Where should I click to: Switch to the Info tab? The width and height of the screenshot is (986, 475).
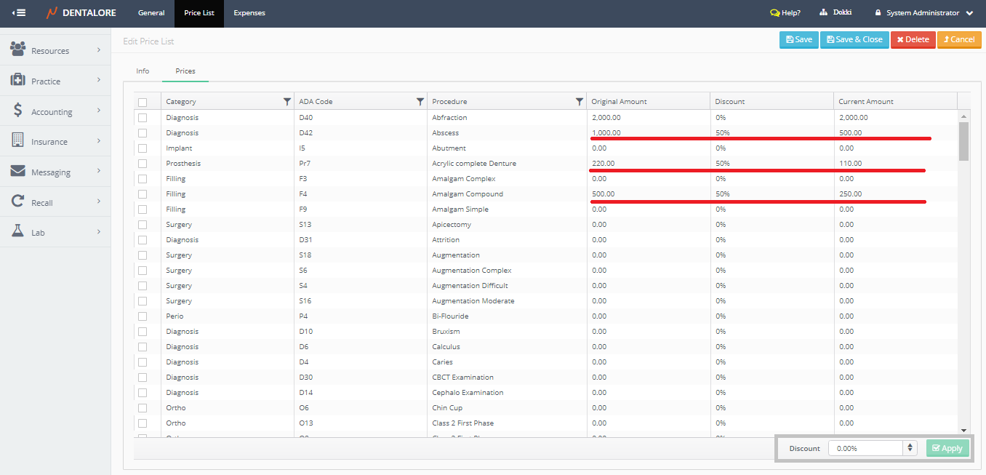tap(143, 71)
